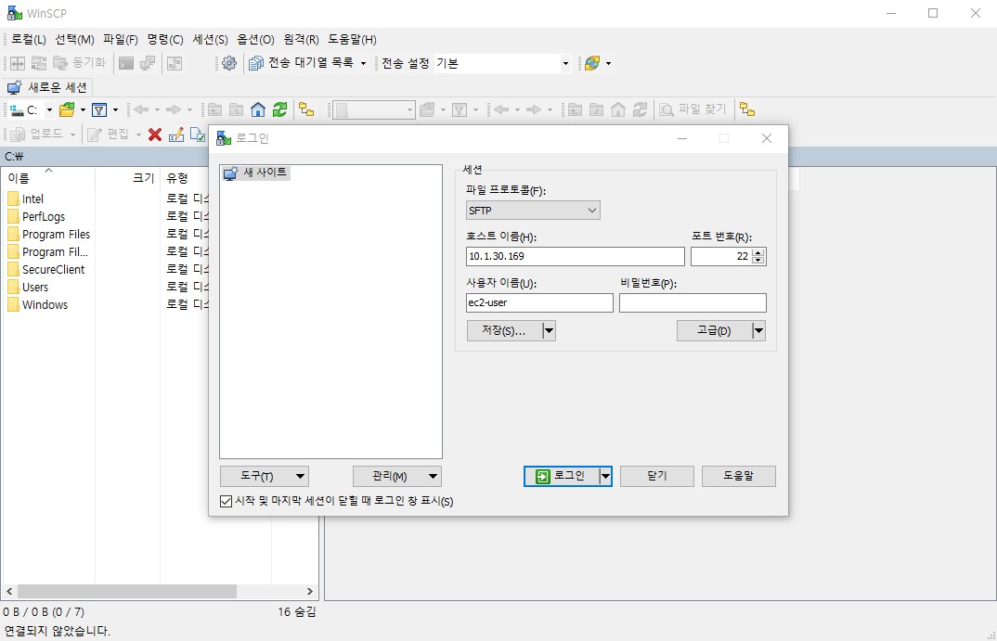
Task: Click the compare directories icon in main toolbar
Action: (x=18, y=63)
